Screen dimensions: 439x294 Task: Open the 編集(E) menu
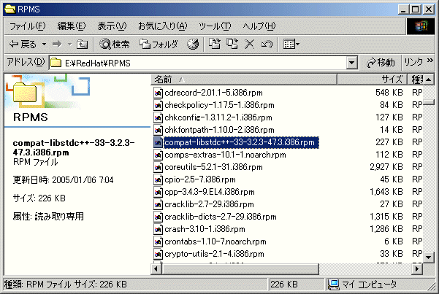[71, 26]
